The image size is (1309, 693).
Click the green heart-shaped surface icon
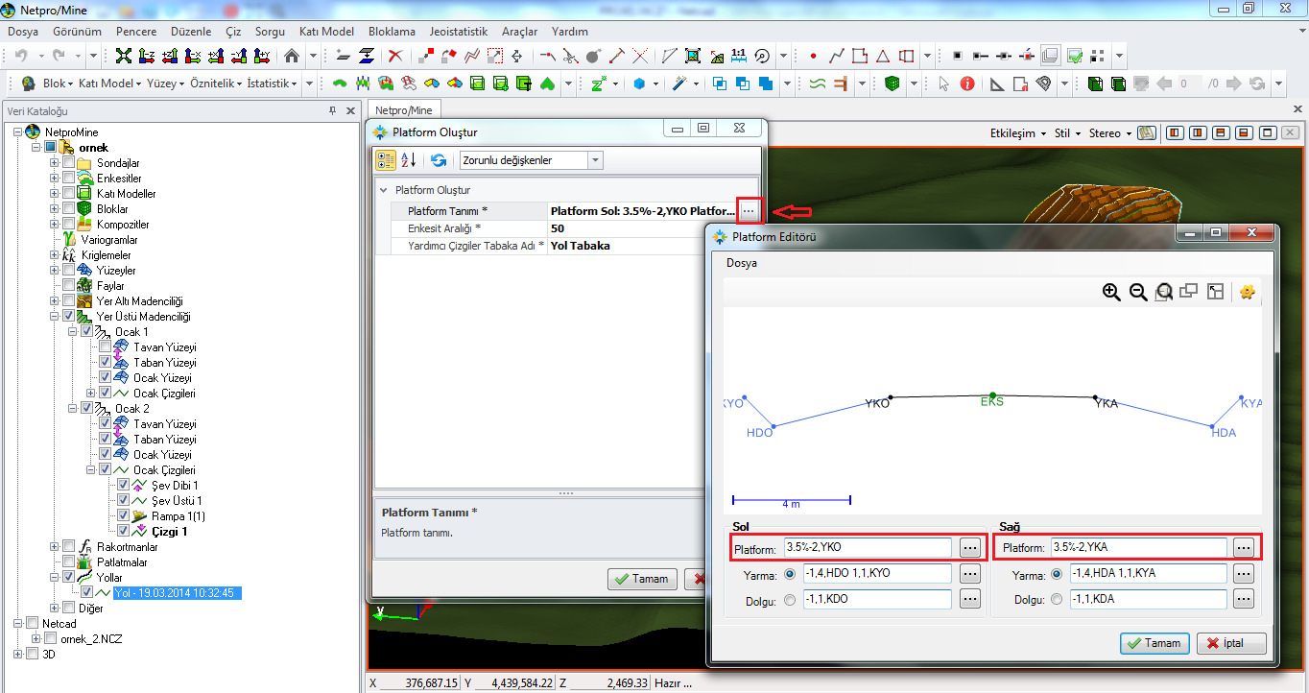click(547, 84)
